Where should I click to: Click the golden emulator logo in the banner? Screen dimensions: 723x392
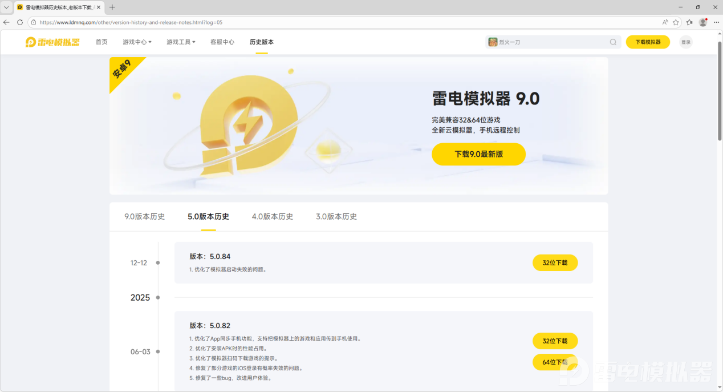point(250,126)
